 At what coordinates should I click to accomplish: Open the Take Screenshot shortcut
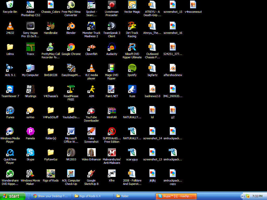click(92, 131)
